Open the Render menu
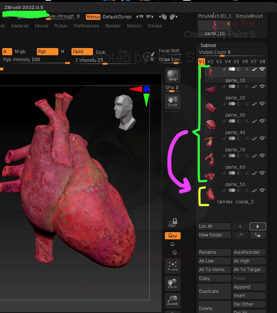Image resolution: width=277 pixels, height=313 pixels. click(113, 26)
